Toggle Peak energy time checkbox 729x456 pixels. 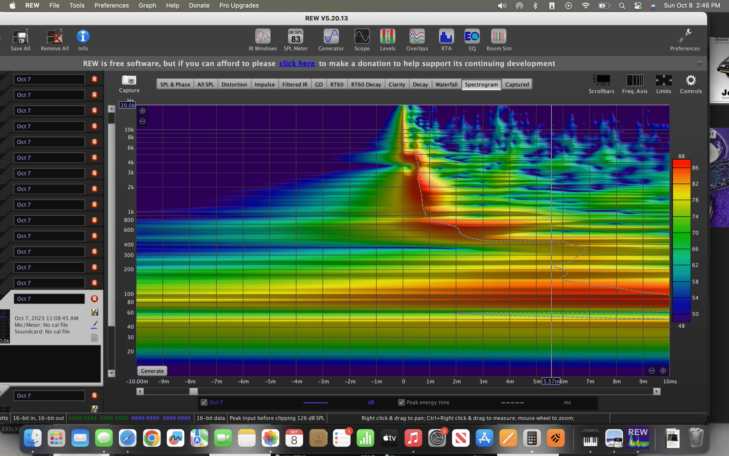[x=401, y=402]
